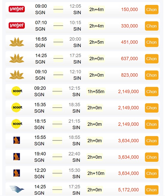The height and width of the screenshot is (196, 165).
Task: Choose the Scoot flight departing 15:35
Action: coord(152,108)
